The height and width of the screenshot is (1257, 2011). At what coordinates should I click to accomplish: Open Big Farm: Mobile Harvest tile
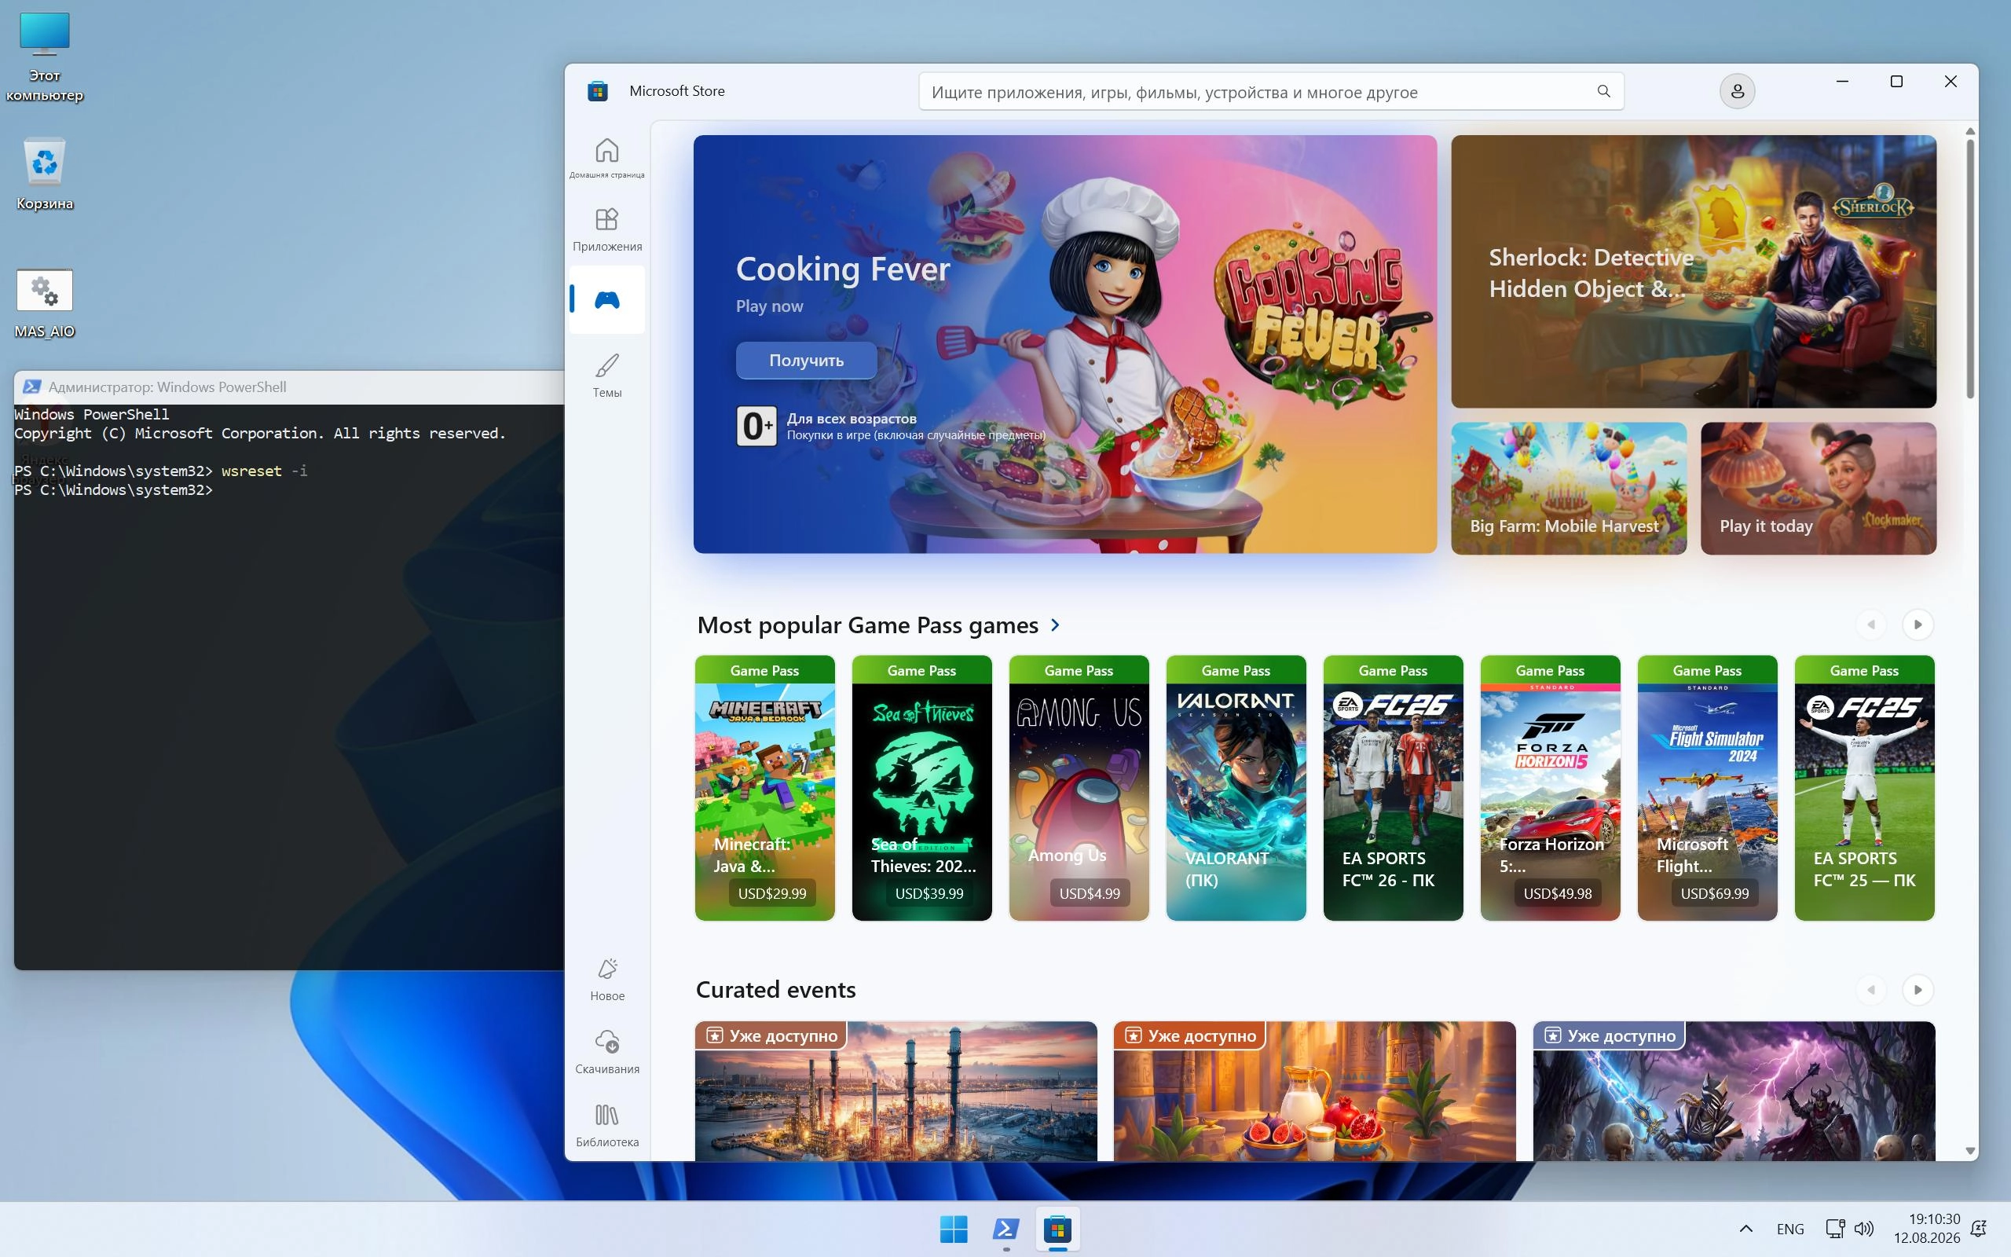coord(1569,488)
